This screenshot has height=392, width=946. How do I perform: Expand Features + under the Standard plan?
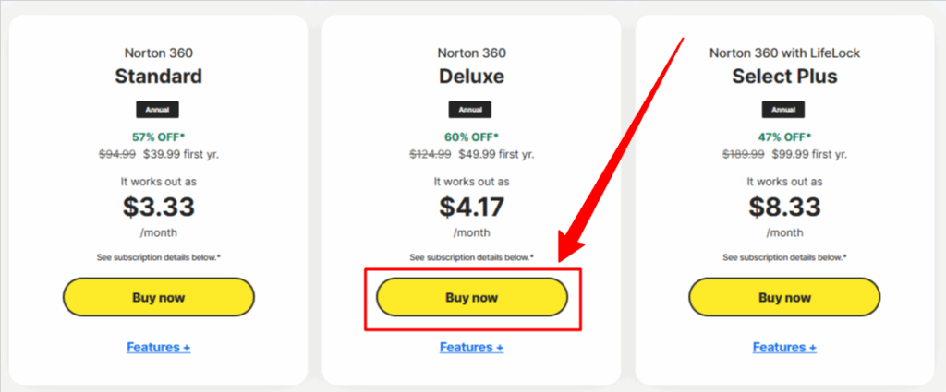coord(158,348)
